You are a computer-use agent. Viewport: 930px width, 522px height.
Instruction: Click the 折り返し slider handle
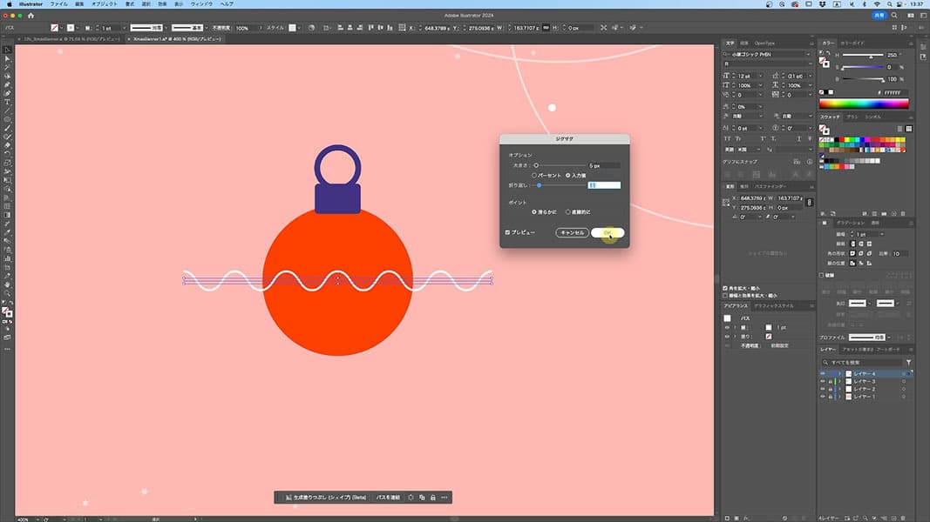point(540,185)
